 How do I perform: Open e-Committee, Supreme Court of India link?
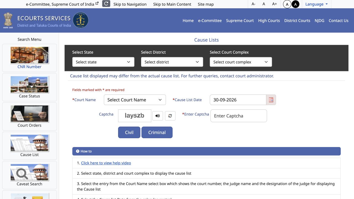(62, 4)
